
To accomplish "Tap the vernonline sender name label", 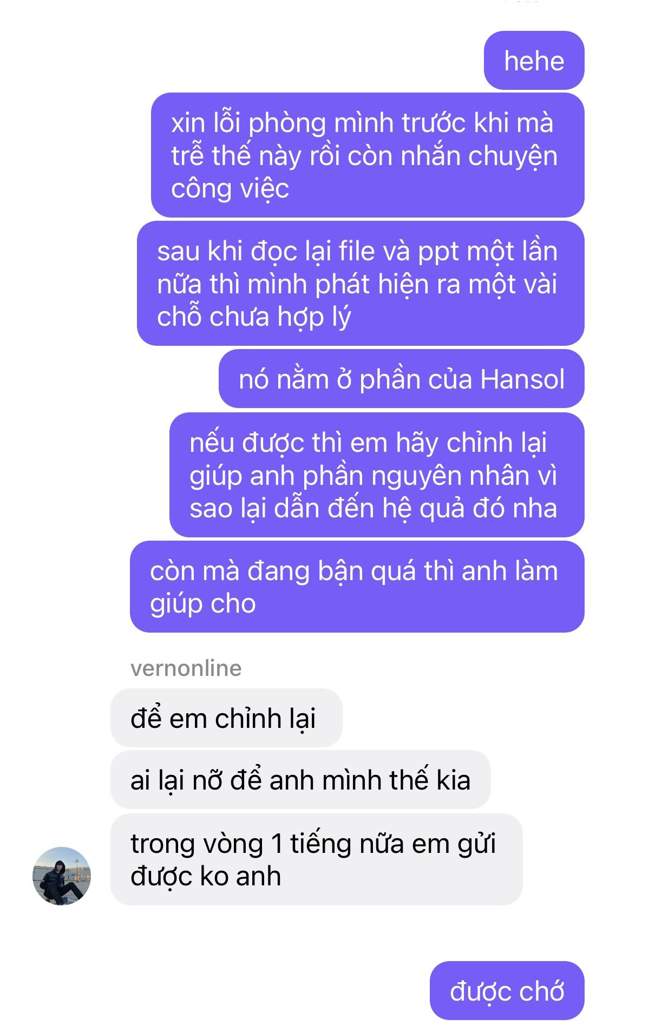I will (x=186, y=668).
